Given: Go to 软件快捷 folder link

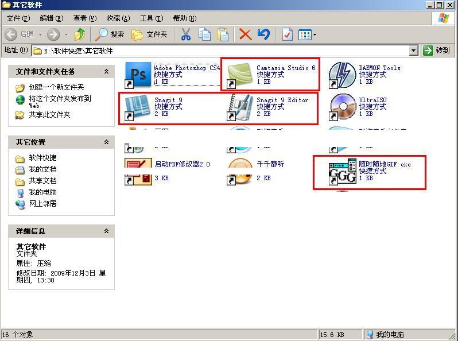Looking at the screenshot, I should tap(42, 158).
